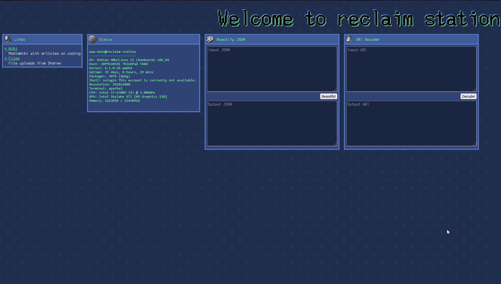Screen dimensions: 501x284
Task: Click the "Host: 20FMS1BC01 ThinkPad T460" line
Action: (x=118, y=64)
